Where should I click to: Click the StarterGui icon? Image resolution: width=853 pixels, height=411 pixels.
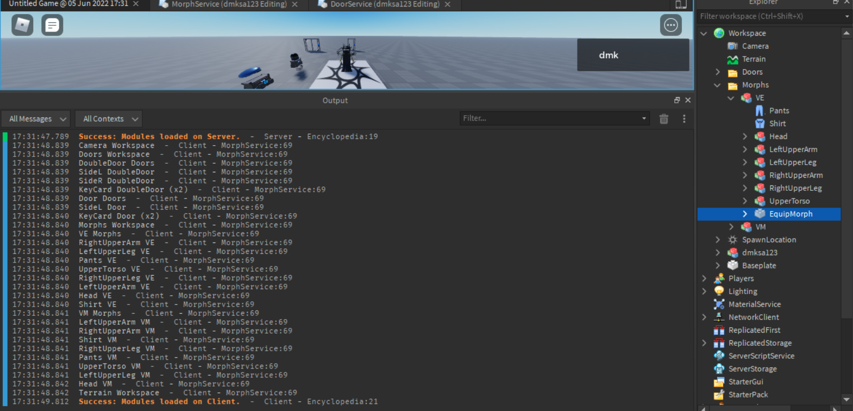719,382
